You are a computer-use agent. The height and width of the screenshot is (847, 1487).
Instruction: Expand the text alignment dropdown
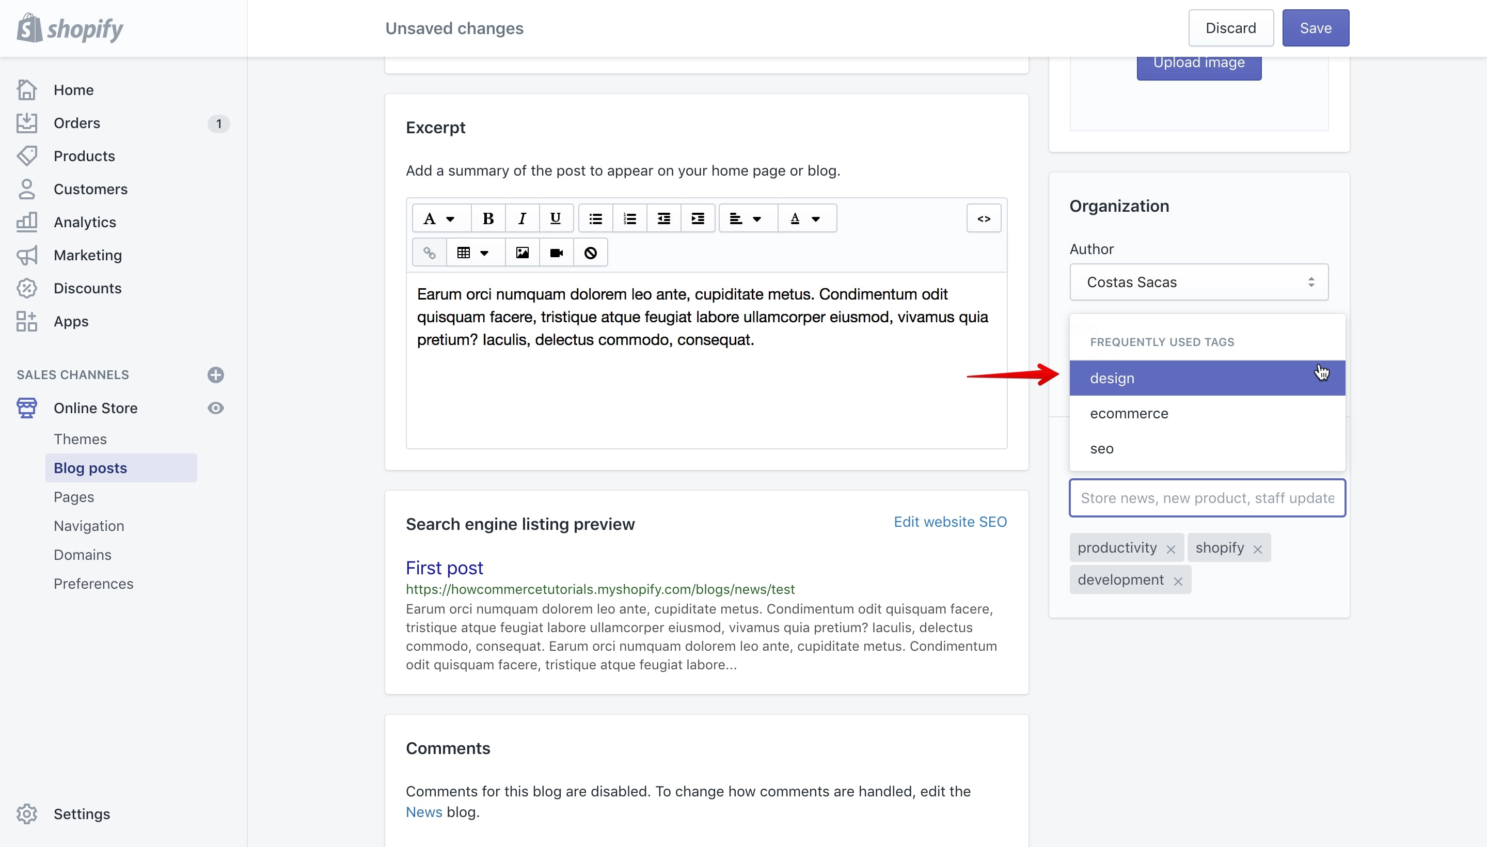(748, 219)
